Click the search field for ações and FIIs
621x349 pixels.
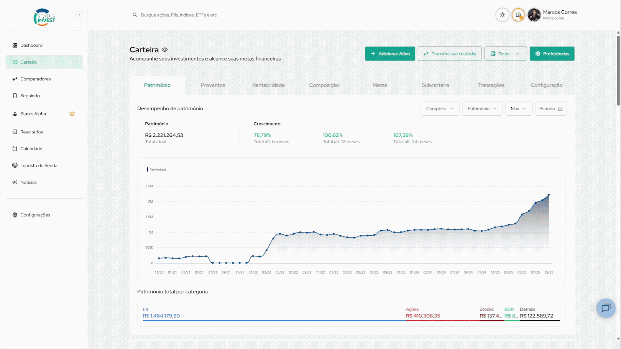coord(179,15)
